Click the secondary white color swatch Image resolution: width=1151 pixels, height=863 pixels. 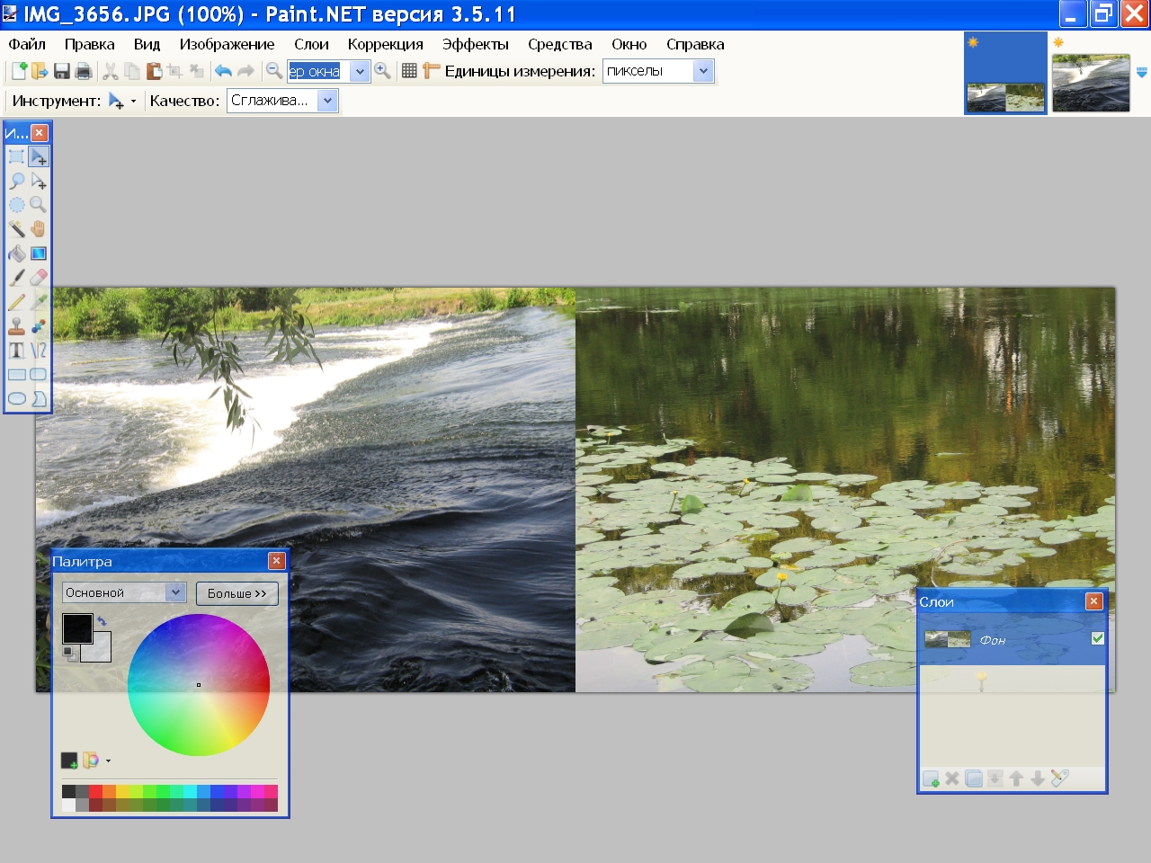[x=100, y=652]
